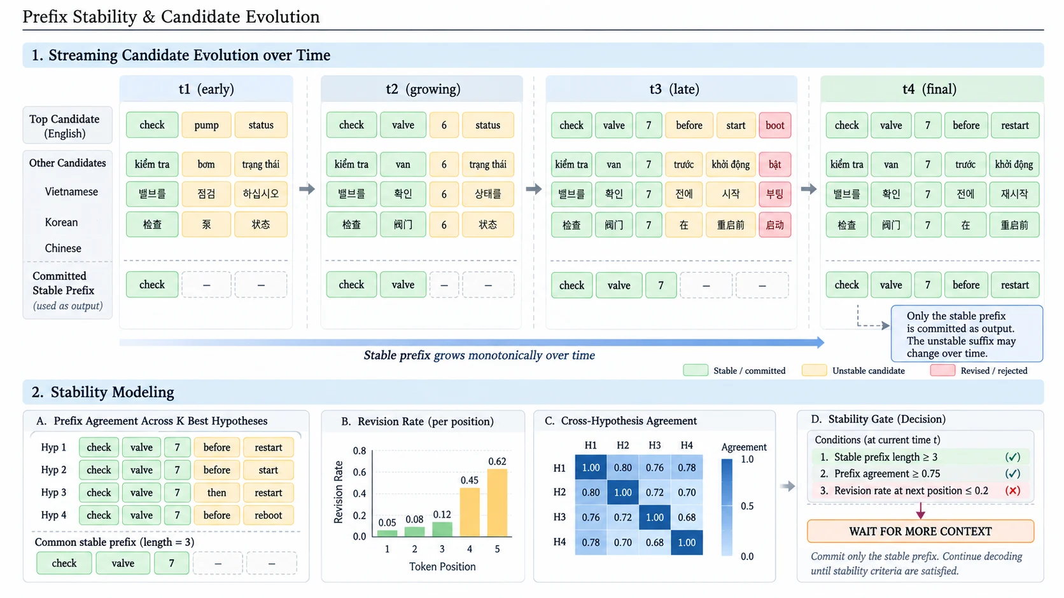Screen dimensions: 1064x598
Task: Click the 'Only the stable prefix' callout note
Action: (x=967, y=334)
